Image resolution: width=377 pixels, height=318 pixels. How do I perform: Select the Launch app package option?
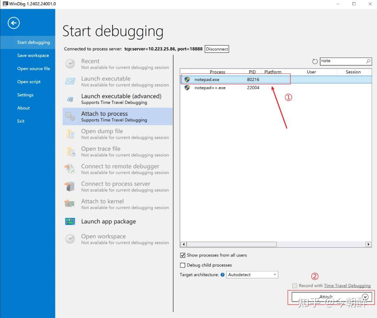click(x=118, y=221)
